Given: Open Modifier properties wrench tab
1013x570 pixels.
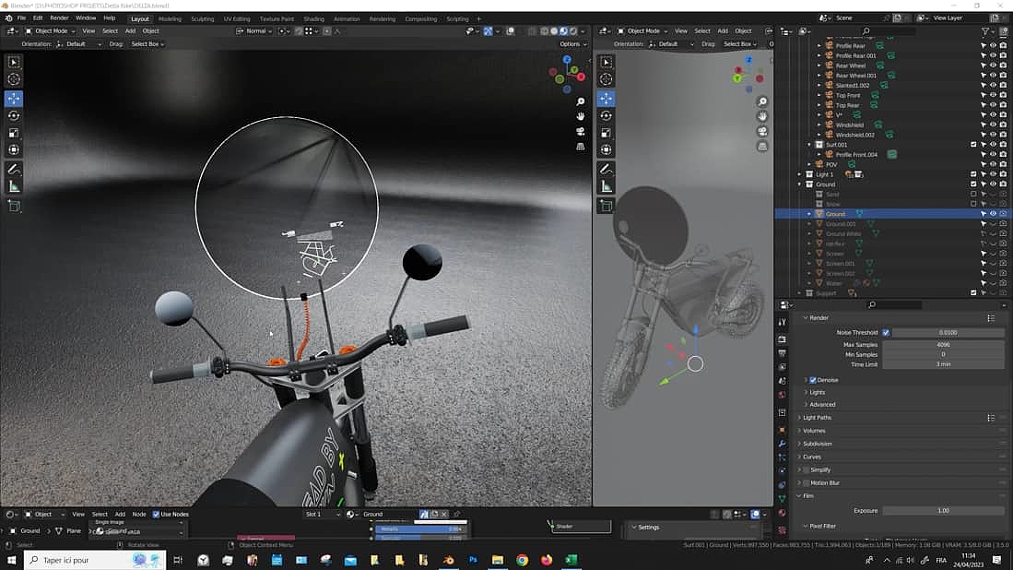Looking at the screenshot, I should [782, 444].
